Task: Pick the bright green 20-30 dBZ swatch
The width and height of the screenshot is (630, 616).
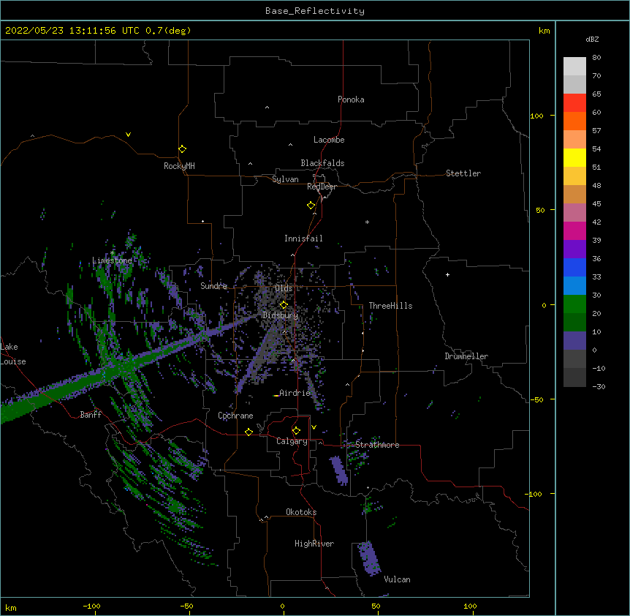Action: pos(574,304)
